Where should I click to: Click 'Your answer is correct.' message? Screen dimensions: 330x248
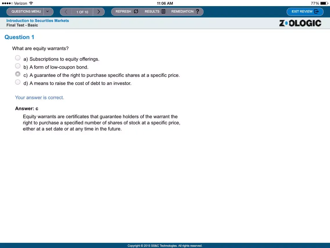coord(40,98)
